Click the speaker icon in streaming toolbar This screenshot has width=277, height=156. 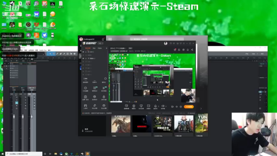tap(163, 106)
